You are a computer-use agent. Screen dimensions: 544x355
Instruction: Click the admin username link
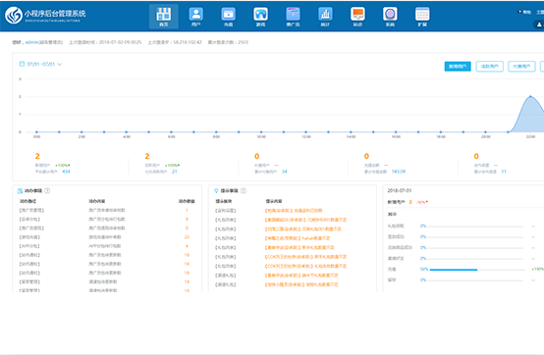point(31,42)
